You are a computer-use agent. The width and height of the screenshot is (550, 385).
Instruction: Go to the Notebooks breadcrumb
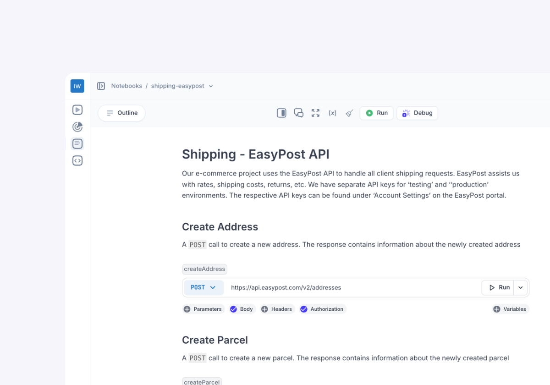[x=126, y=86]
